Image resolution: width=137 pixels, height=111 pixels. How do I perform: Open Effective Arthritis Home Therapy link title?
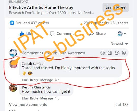(x=41, y=7)
